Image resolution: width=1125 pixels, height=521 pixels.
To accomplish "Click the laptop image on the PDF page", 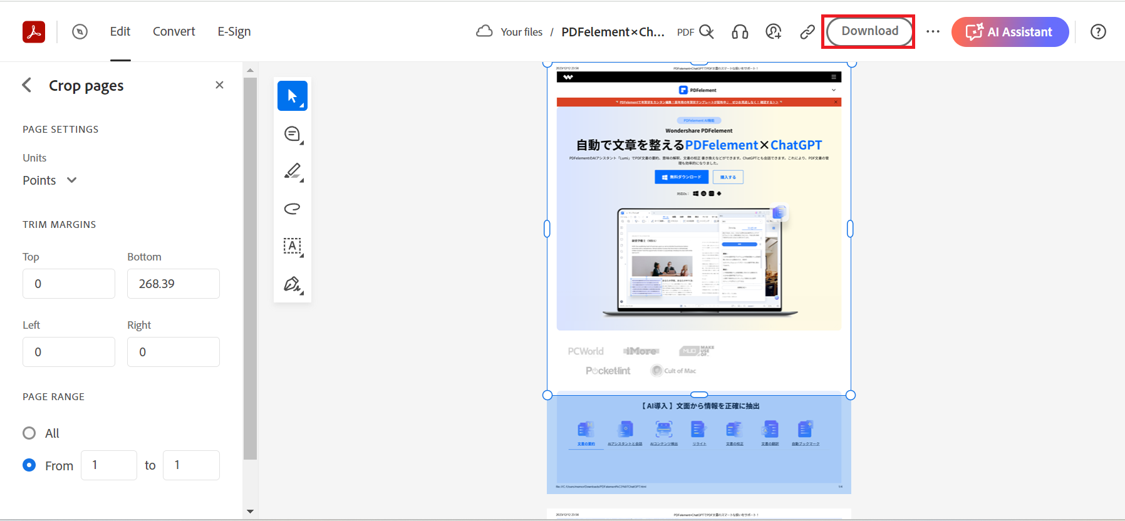I will [700, 262].
